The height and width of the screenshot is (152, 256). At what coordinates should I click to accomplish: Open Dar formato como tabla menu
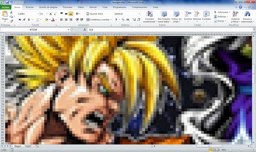point(164,17)
